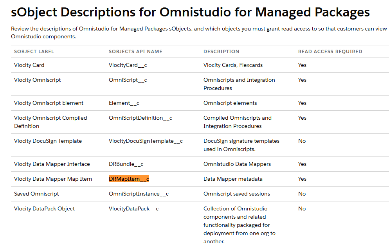The height and width of the screenshot is (248, 389).
Task: Select the Vlocity Omniscript Element label
Action: (49, 103)
